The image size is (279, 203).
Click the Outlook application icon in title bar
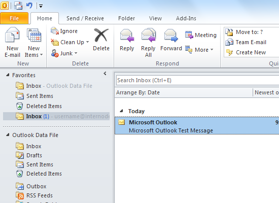(5, 6)
